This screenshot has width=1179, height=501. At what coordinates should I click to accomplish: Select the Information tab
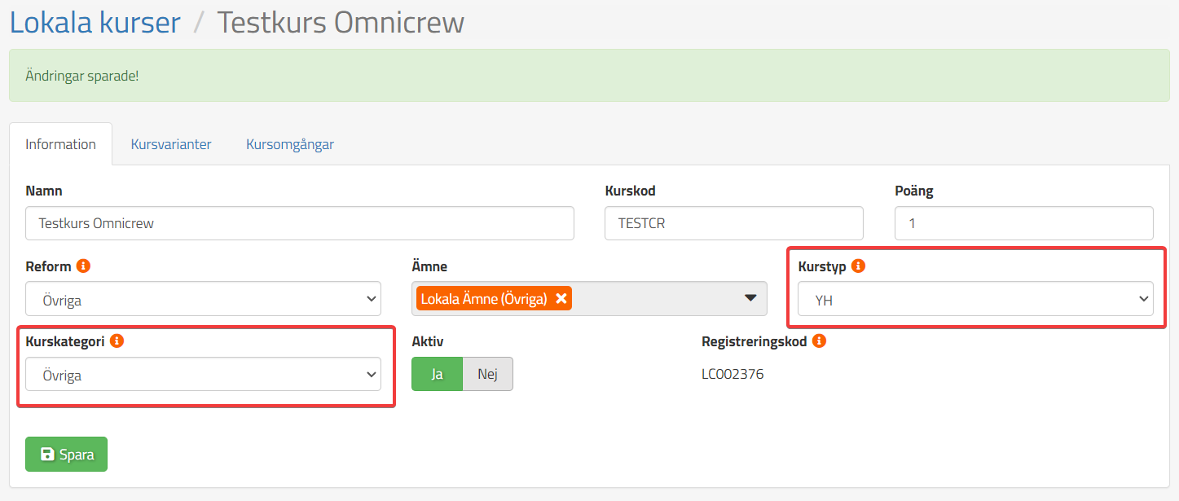60,144
